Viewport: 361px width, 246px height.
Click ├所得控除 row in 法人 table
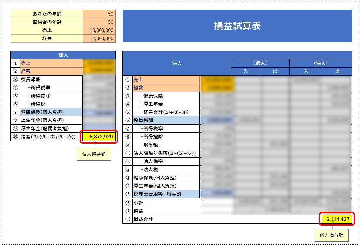pos(167,137)
